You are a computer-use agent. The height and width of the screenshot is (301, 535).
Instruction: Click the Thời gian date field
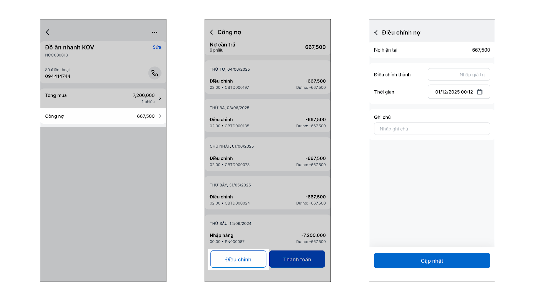454,92
